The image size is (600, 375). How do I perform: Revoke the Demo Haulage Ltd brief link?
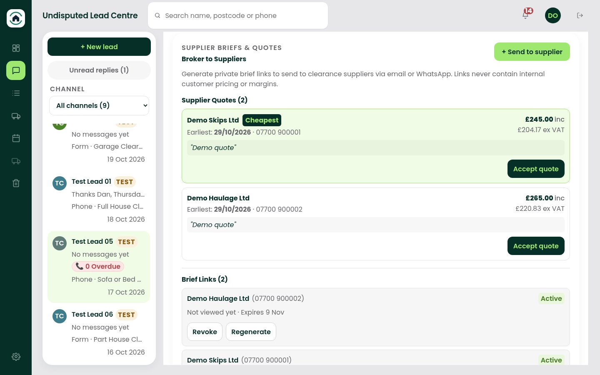pos(205,332)
